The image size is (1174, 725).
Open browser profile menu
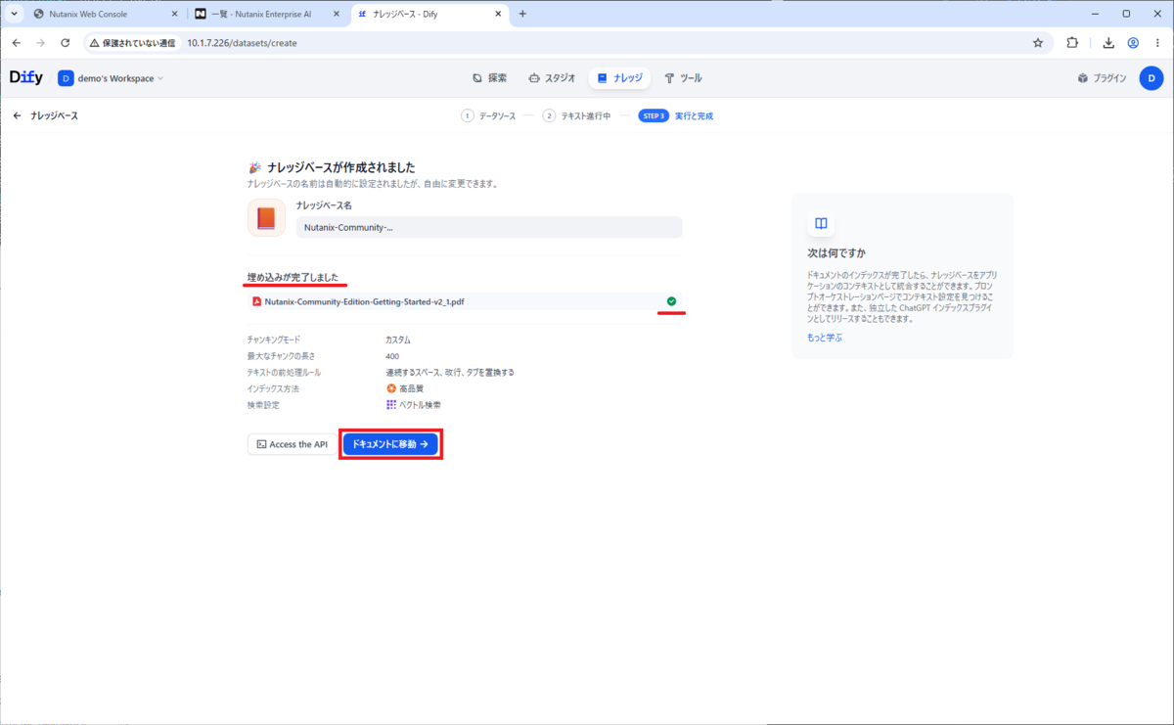click(x=1133, y=43)
